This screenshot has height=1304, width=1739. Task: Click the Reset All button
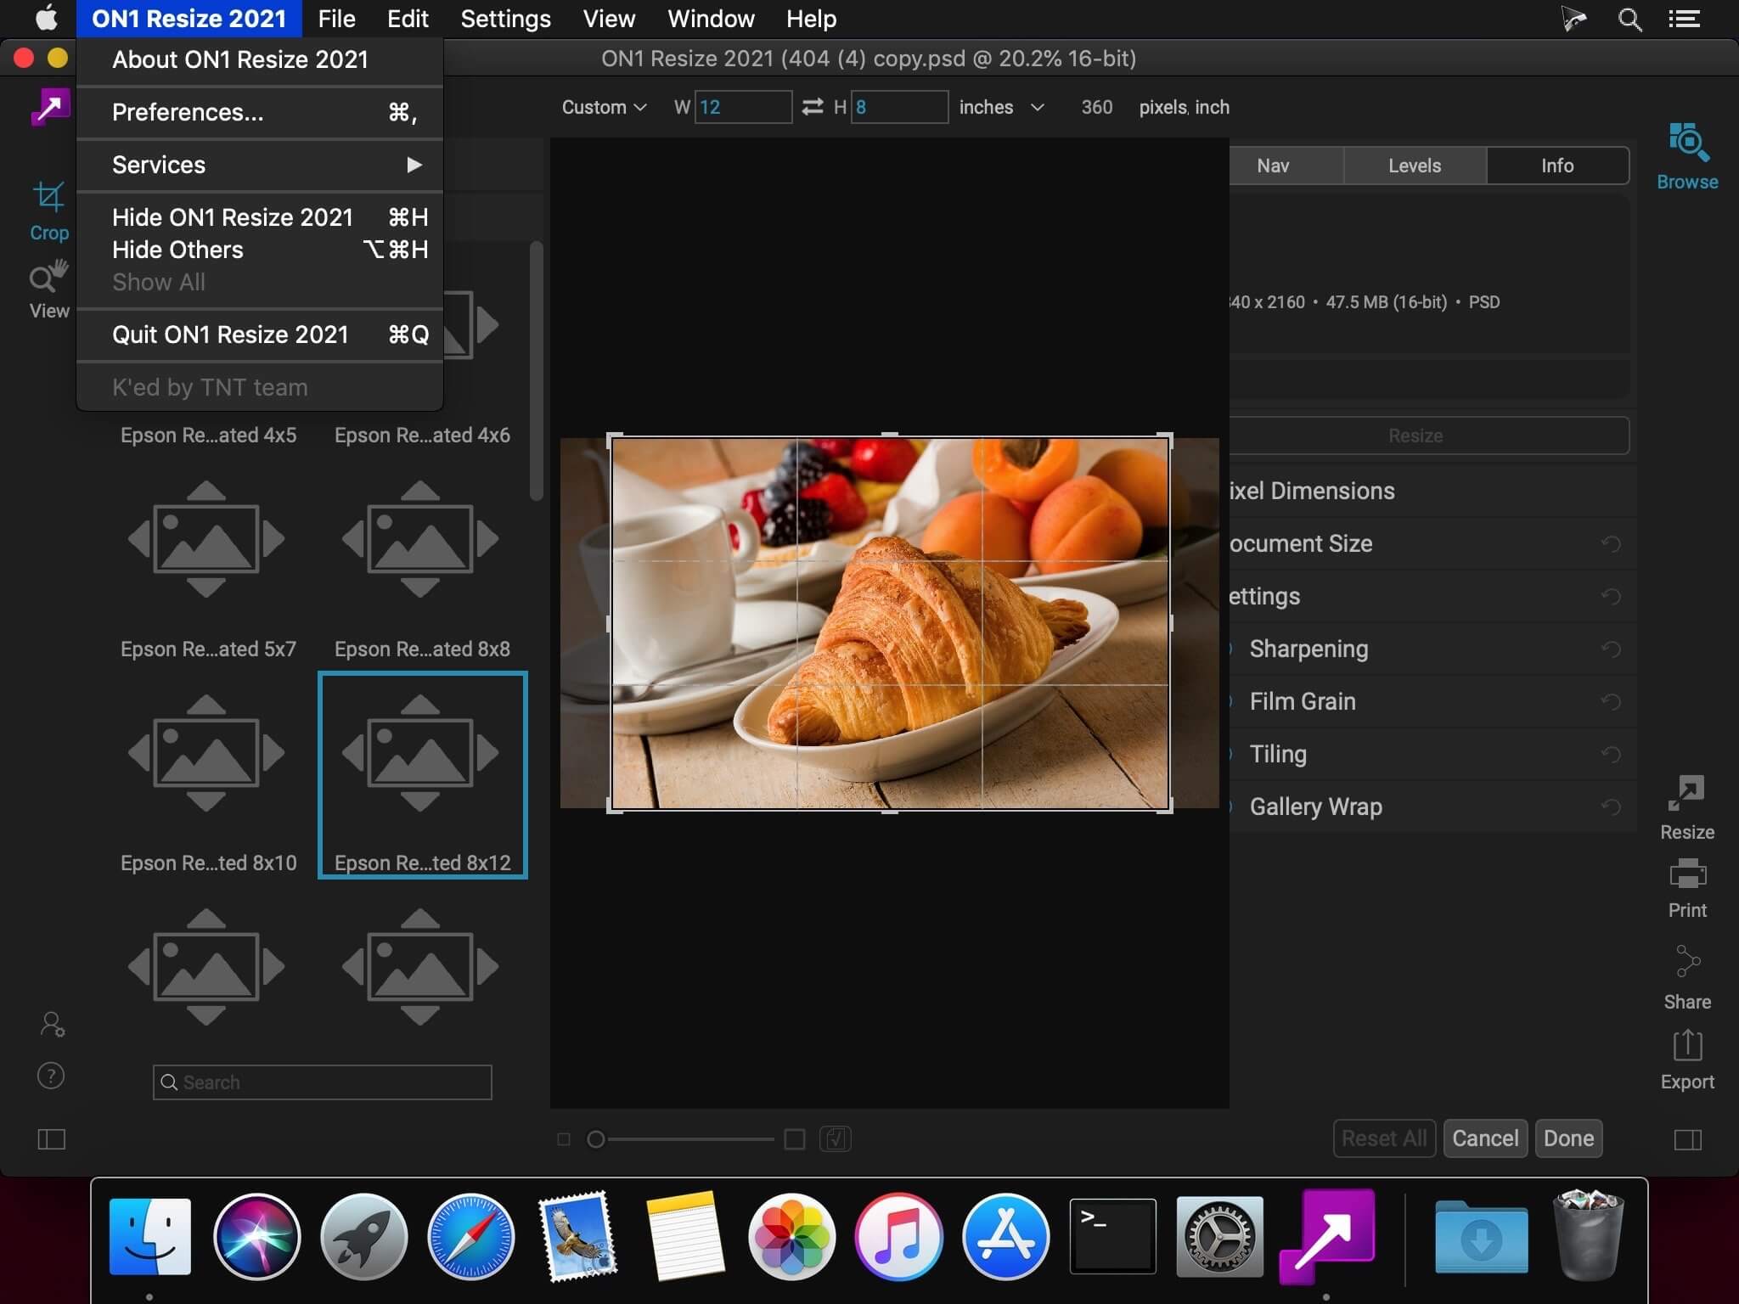point(1384,1138)
